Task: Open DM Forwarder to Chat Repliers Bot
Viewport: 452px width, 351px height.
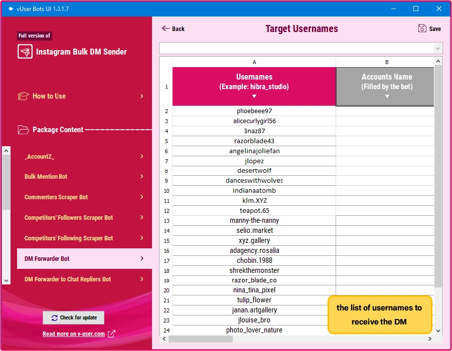Action: tap(84, 279)
